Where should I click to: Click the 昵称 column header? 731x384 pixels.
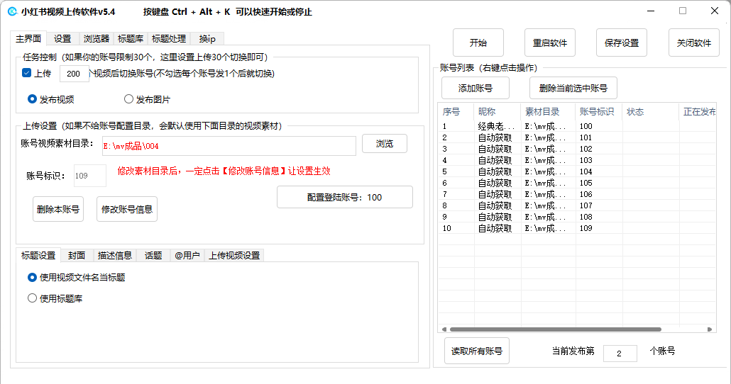(487, 112)
